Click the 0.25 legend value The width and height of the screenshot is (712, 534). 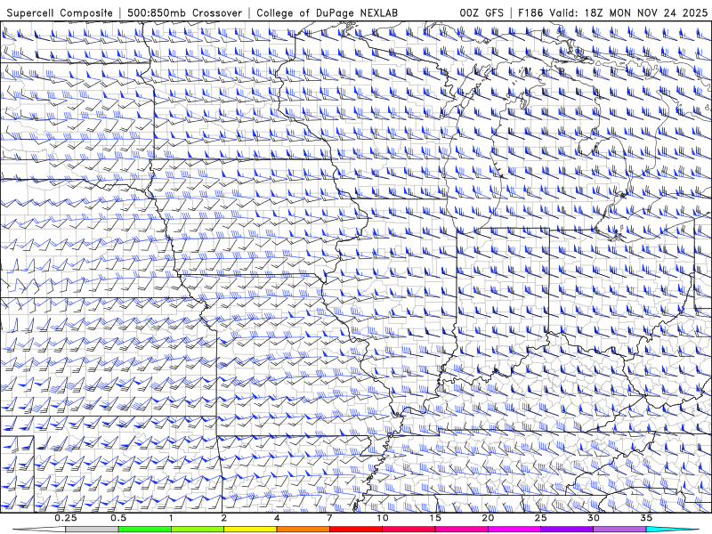[65, 518]
